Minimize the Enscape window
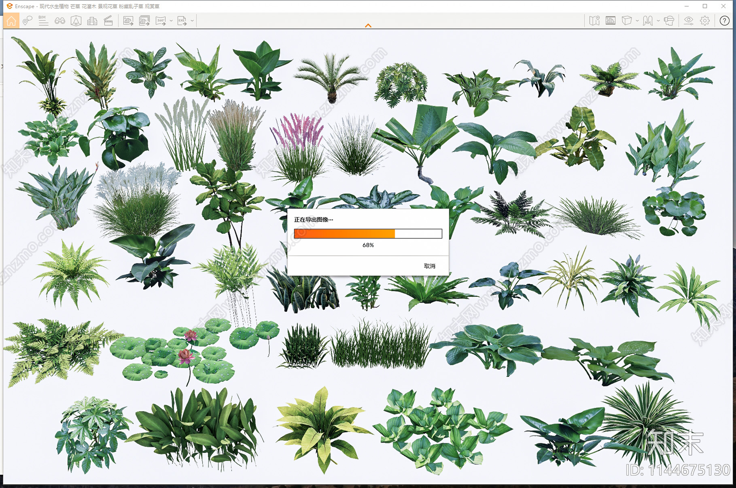736x488 pixels. coord(686,6)
